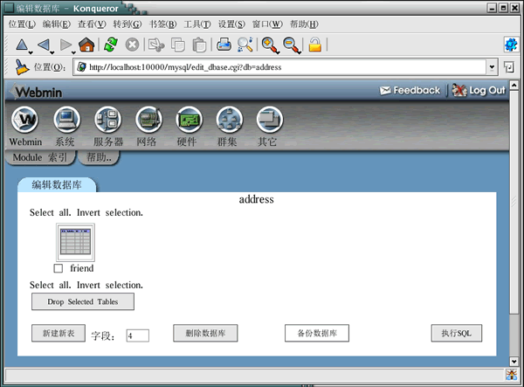
Task: Tick the friend table checkbox
Action: [x=59, y=268]
